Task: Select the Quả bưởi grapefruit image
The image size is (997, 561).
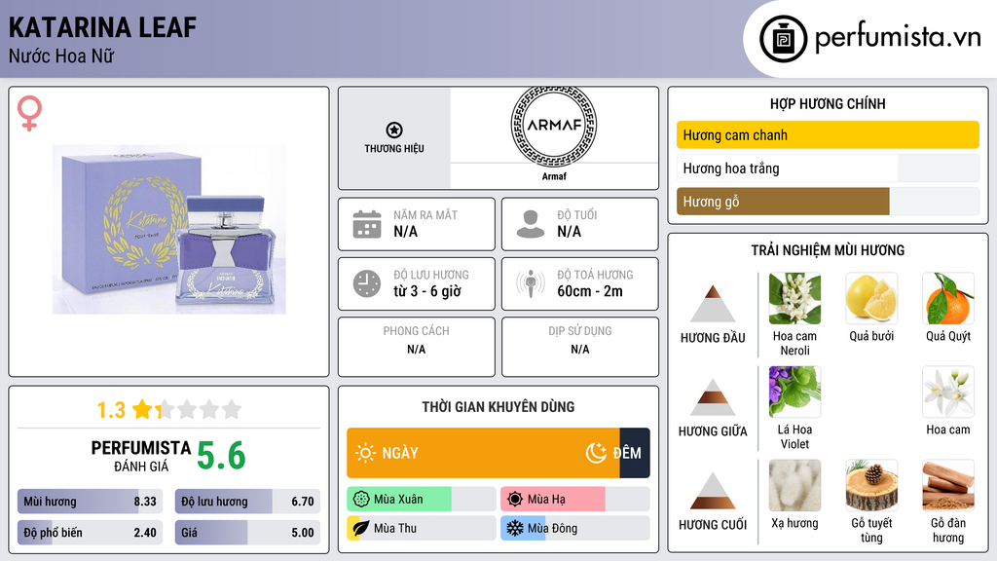Action: pos(871,299)
